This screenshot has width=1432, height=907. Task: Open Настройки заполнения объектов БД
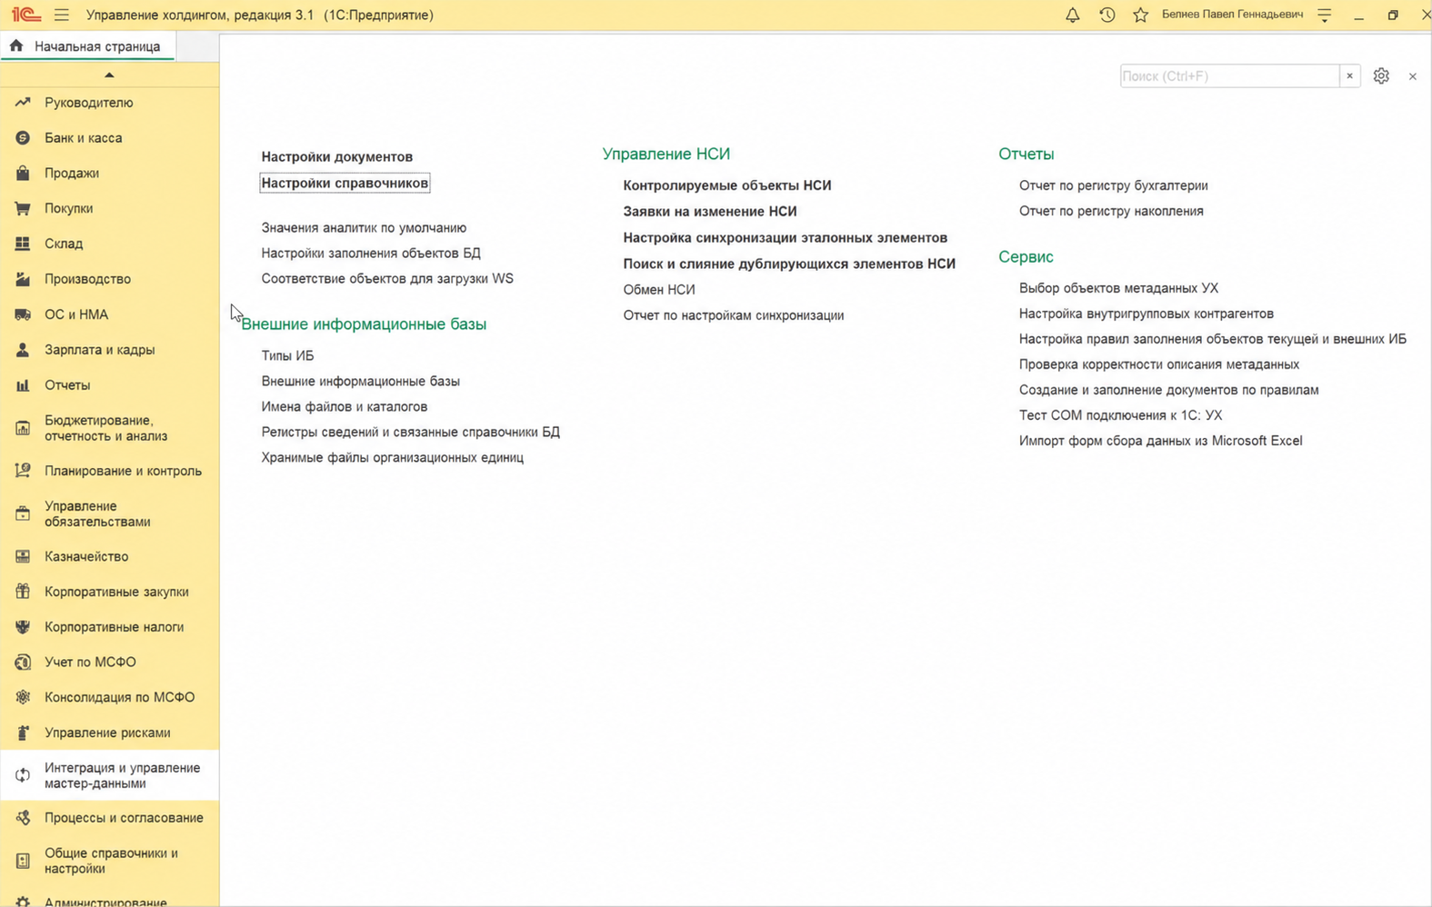click(371, 254)
